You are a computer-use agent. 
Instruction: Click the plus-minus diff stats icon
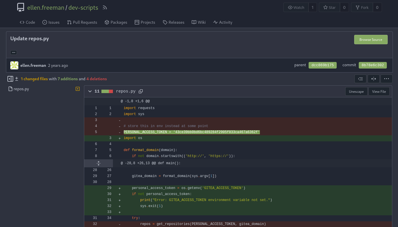pyautogui.click(x=17, y=79)
